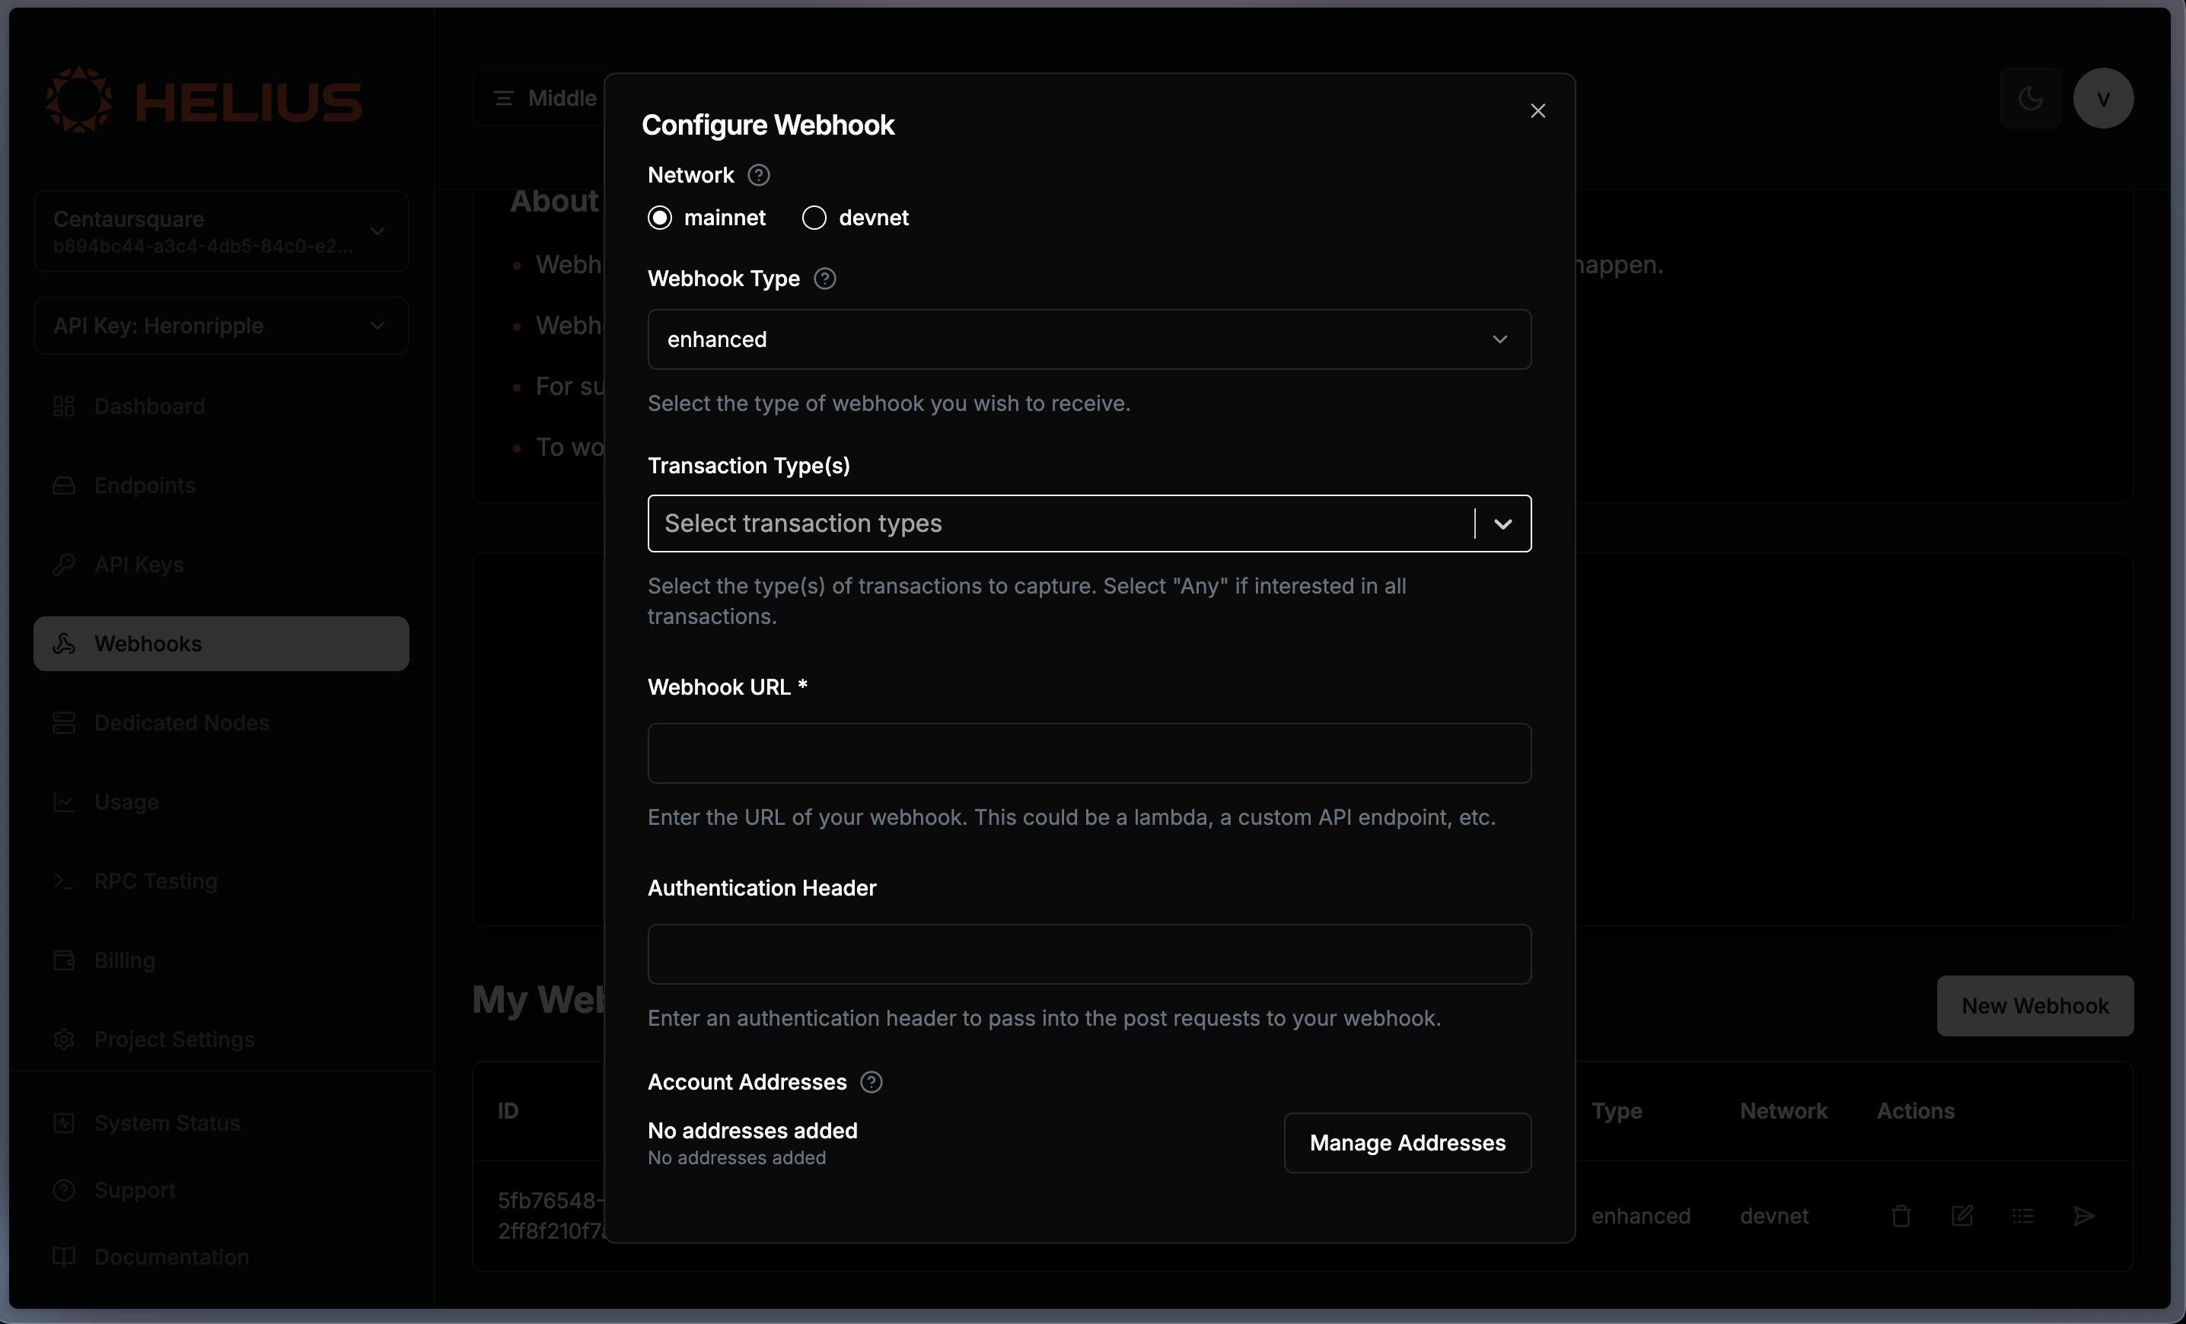This screenshot has height=1324, width=2186.
Task: Open RPC Testing in the sidebar
Action: [x=221, y=880]
